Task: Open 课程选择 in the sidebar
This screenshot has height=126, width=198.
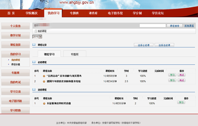Action: (x=16, y=45)
